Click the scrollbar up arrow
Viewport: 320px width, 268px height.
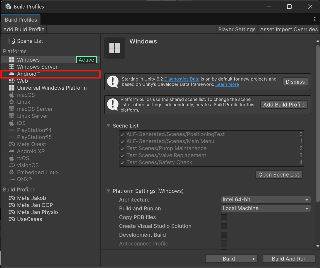pos(318,41)
